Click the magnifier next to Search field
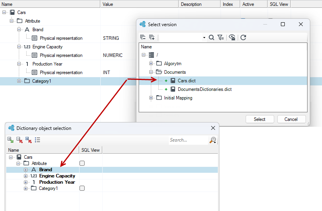 point(213,140)
